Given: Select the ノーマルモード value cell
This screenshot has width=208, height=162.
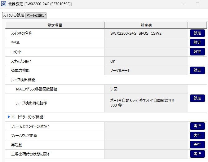Looking at the screenshot, I should coord(120,71).
